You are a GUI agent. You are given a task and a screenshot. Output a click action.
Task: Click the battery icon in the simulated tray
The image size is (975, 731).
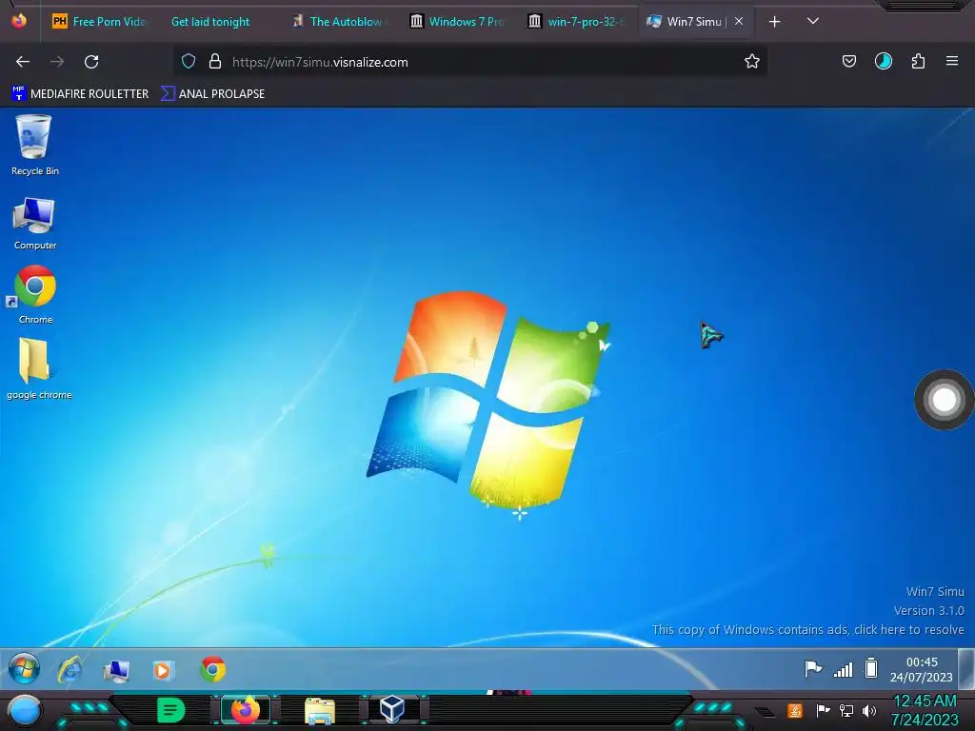point(871,668)
